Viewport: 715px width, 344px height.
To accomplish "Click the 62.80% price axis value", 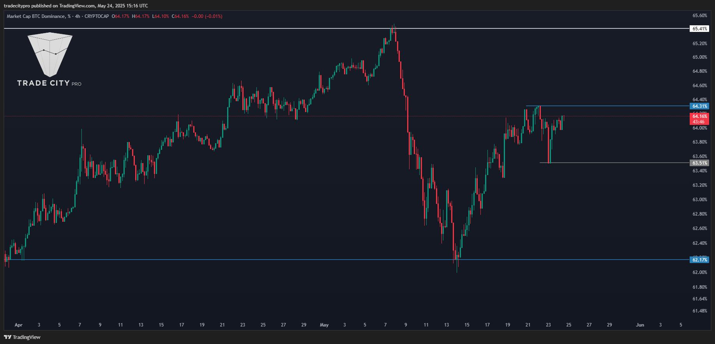I will tap(699, 214).
